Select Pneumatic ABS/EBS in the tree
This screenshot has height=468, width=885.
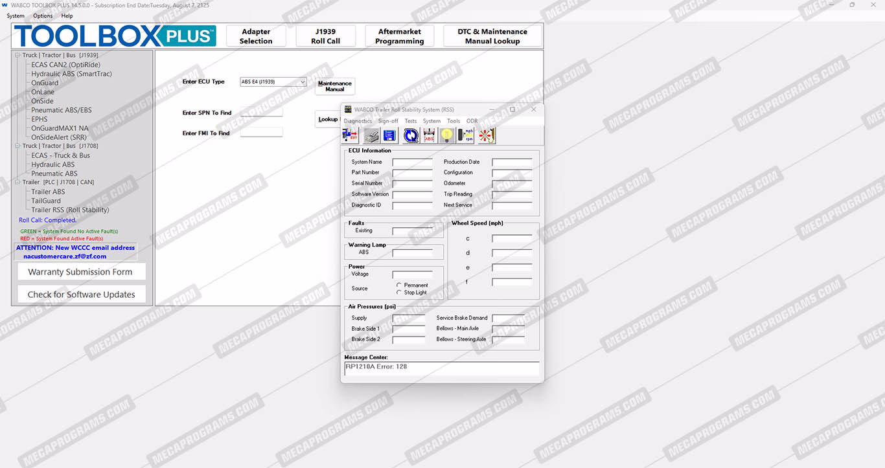pyautogui.click(x=62, y=110)
